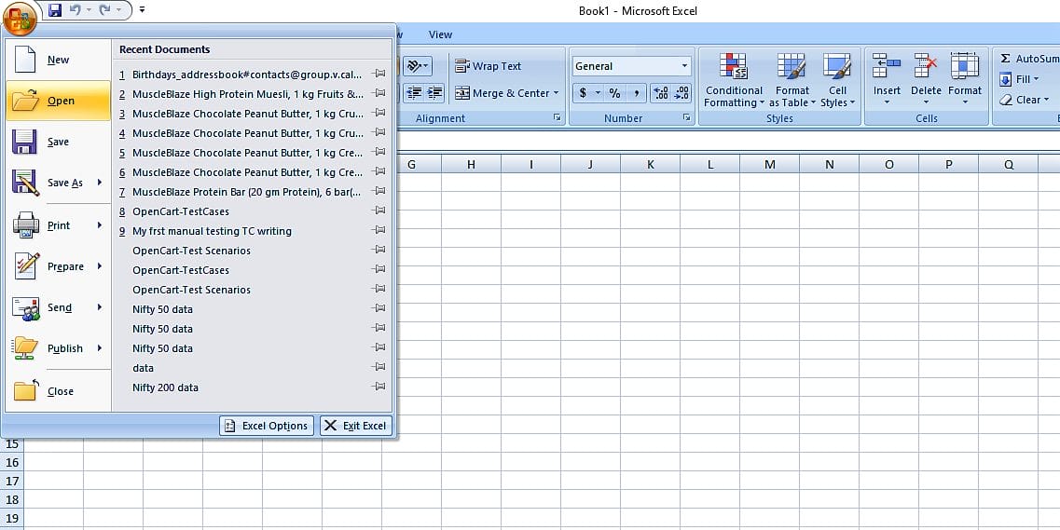
Task: Click the Insert cells icon
Action: click(x=886, y=67)
